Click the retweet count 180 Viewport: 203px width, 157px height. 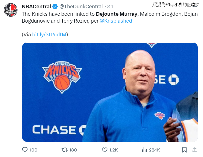73,150
